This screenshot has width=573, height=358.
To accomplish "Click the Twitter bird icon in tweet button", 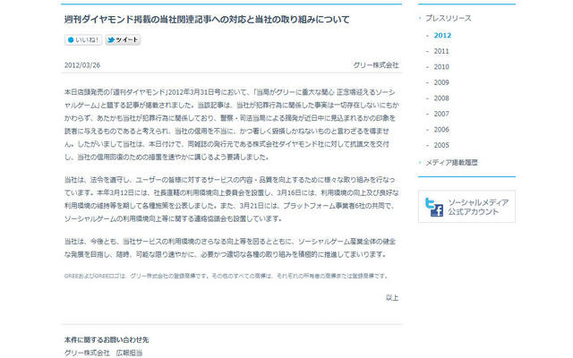I will coord(111,39).
